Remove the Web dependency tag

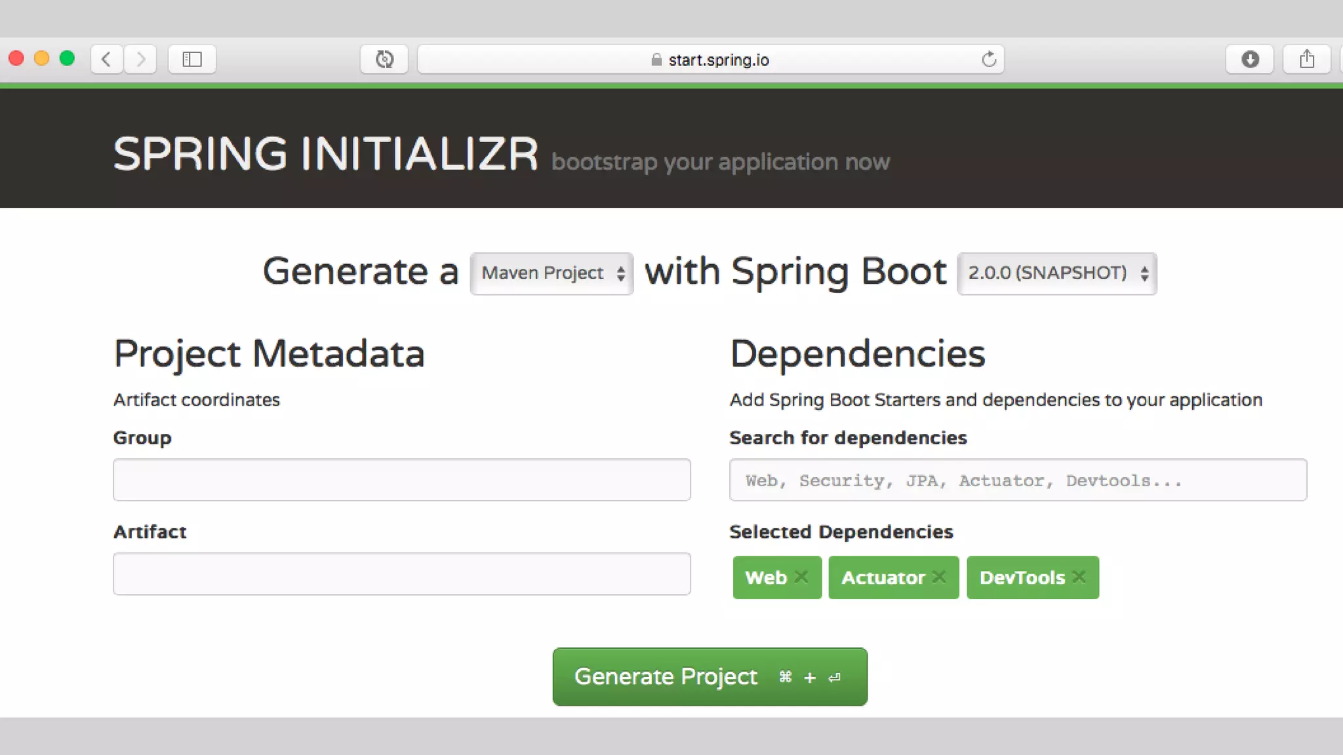801,577
